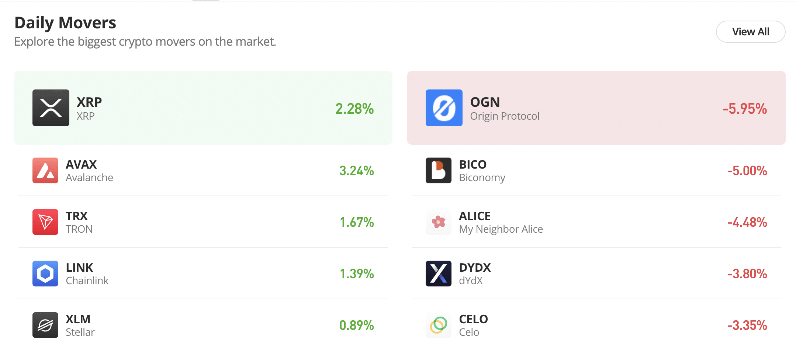
Task: Open the Avalanche AVAX logo icon
Action: click(x=45, y=170)
